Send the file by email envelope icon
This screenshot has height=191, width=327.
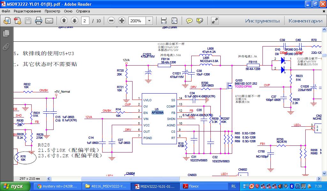tap(49, 21)
